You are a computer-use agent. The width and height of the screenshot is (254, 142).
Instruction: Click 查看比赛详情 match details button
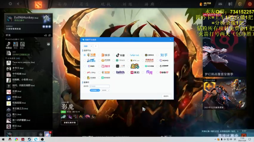pos(70,123)
